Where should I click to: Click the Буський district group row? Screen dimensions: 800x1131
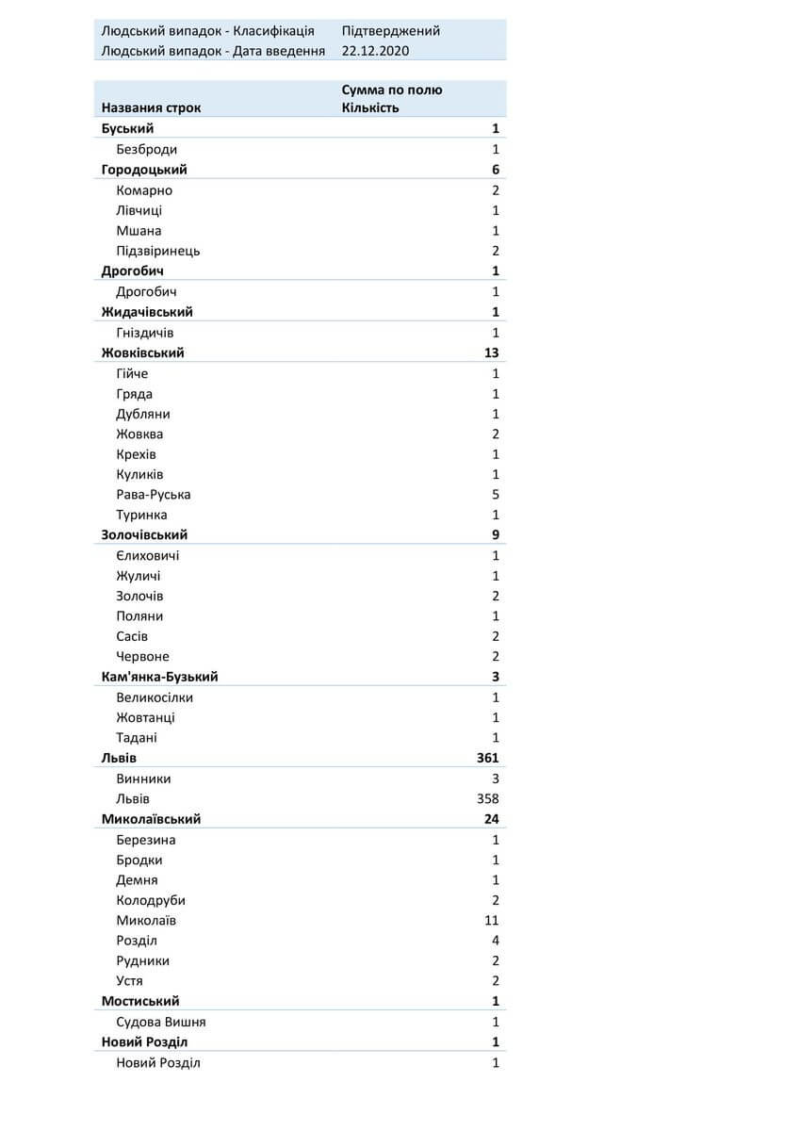pyautogui.click(x=127, y=129)
